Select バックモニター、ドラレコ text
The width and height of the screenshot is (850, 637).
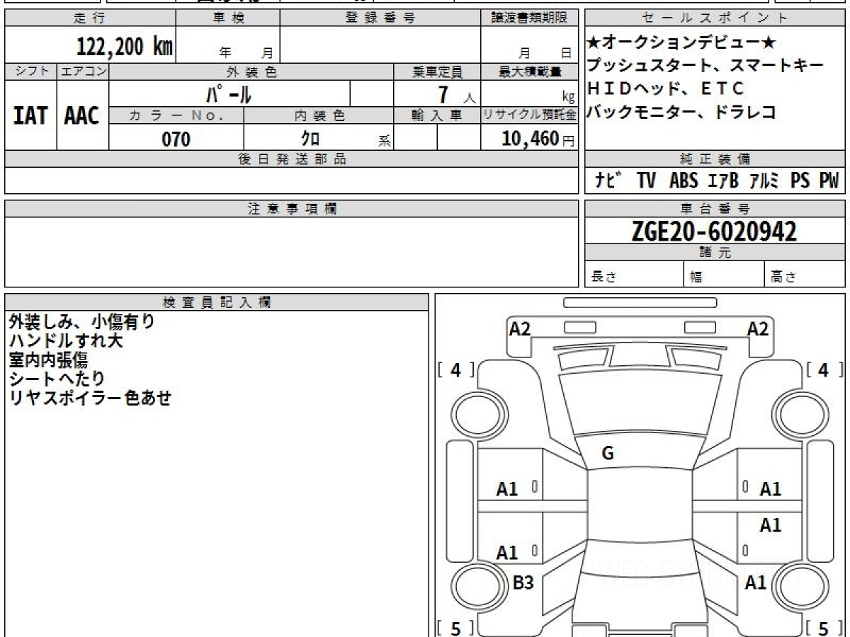click(x=682, y=111)
